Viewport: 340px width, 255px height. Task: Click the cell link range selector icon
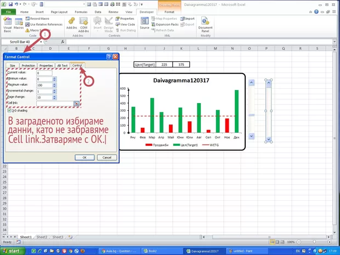coord(77,103)
